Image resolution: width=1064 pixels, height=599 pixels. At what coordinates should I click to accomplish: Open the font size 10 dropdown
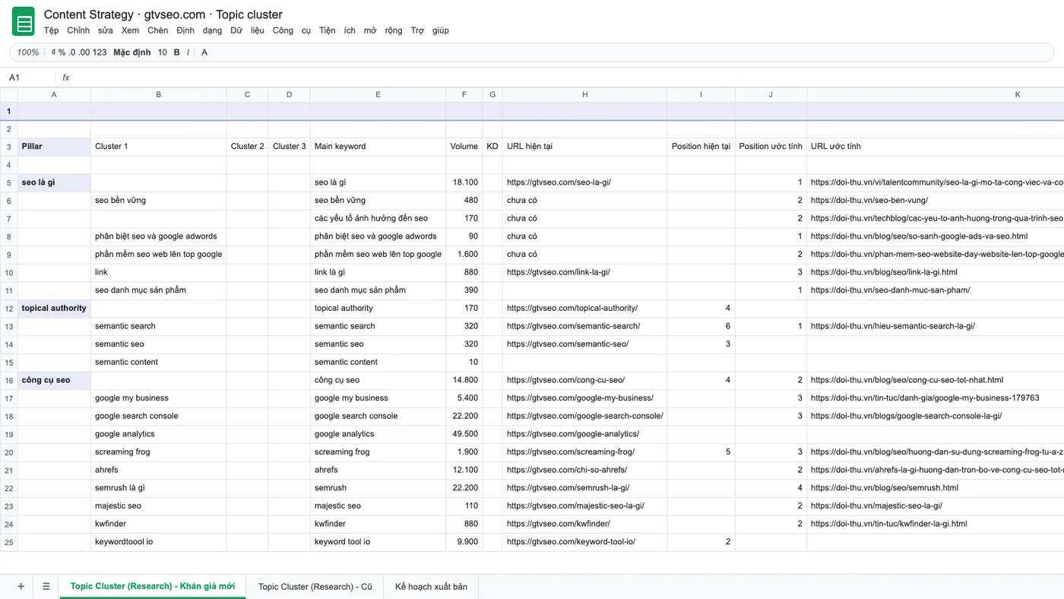click(163, 52)
